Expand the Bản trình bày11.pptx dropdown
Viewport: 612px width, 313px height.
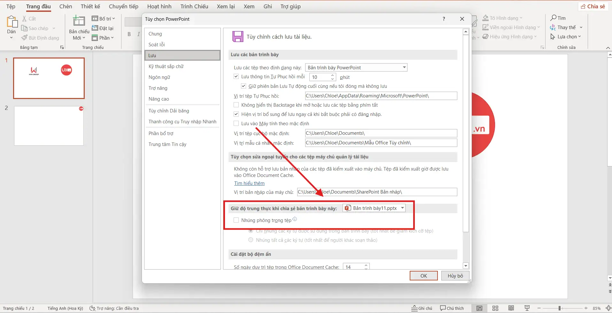point(402,208)
